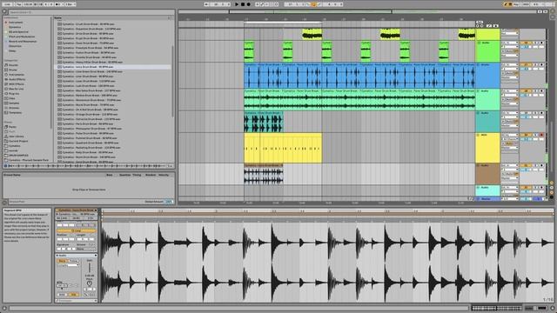Solo the teal audio track

535,113
